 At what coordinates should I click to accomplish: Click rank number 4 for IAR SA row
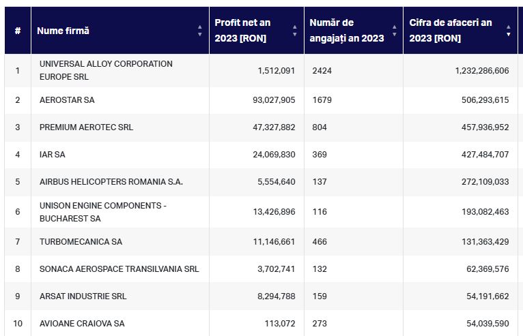[x=18, y=155]
